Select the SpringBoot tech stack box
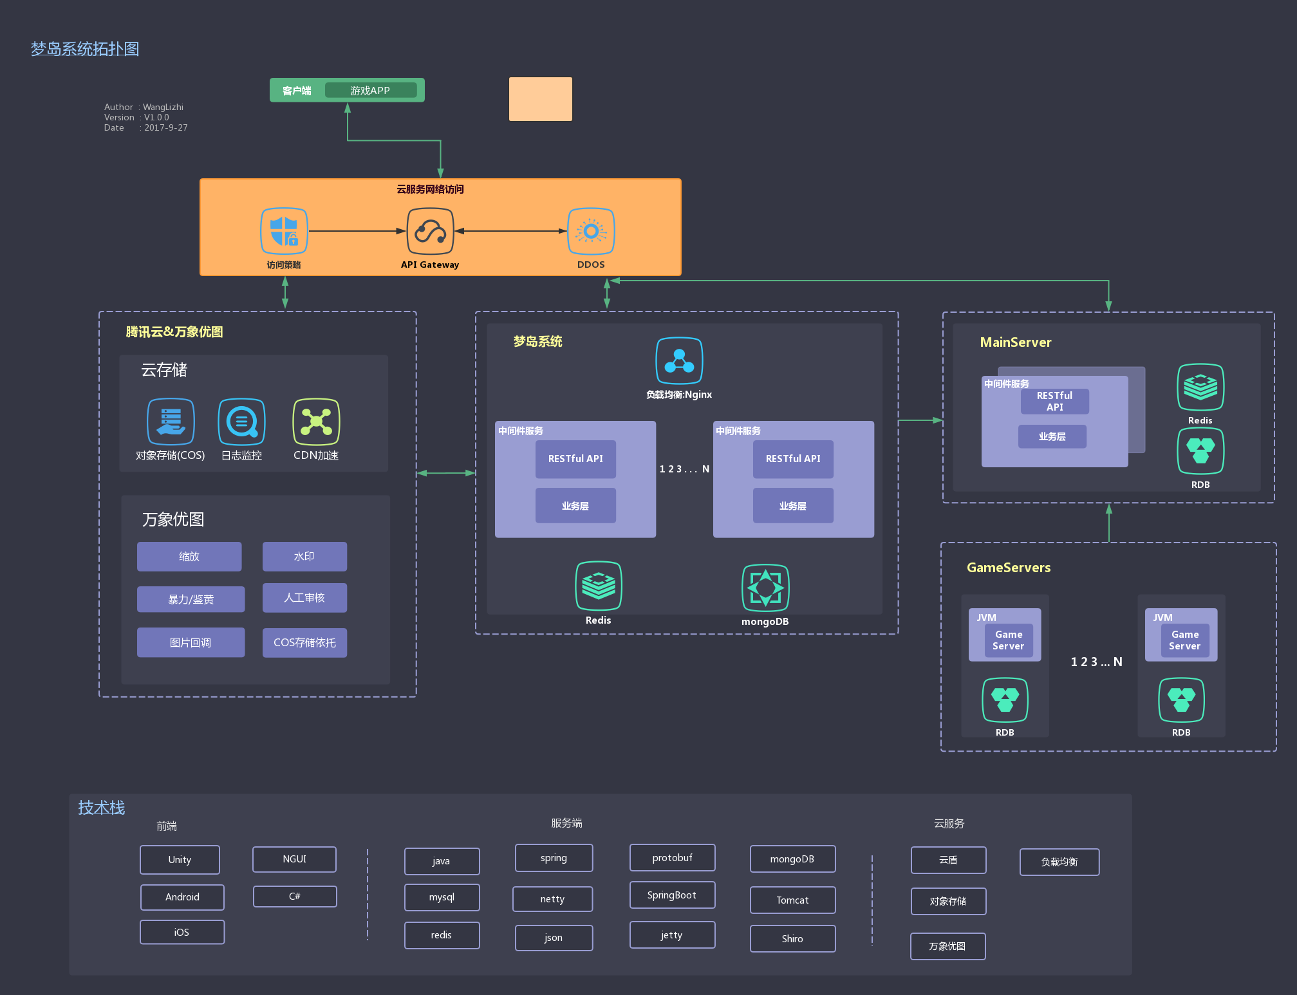The width and height of the screenshot is (1297, 995). pyautogui.click(x=672, y=895)
